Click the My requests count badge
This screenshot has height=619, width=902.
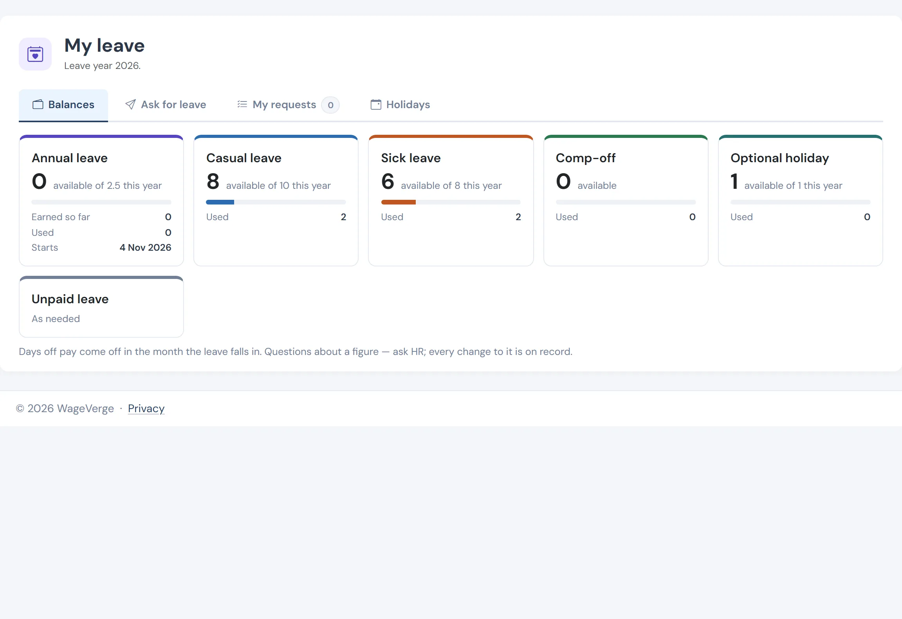coord(330,105)
